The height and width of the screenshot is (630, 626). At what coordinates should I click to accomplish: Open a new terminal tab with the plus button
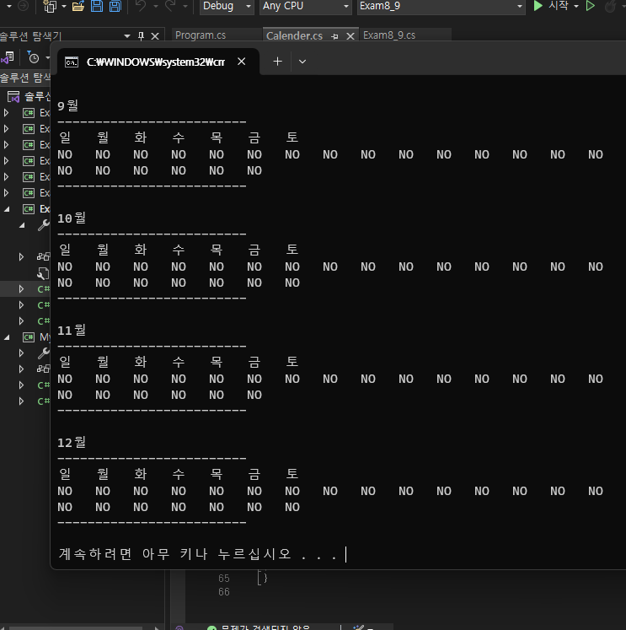277,62
